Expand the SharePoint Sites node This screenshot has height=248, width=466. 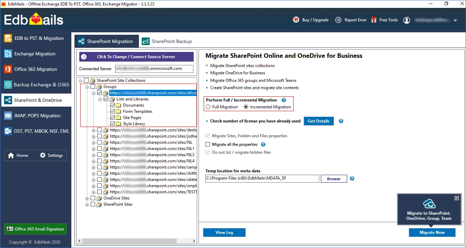coord(87,204)
